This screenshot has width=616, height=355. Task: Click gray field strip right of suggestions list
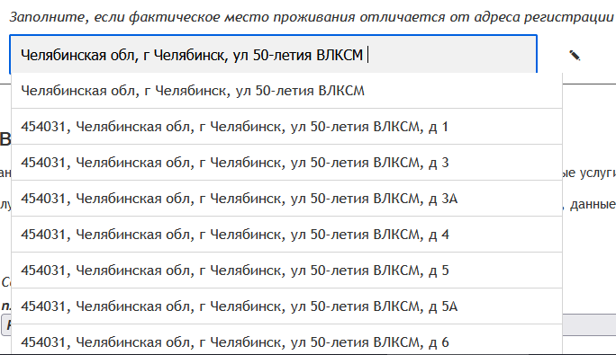click(x=589, y=324)
